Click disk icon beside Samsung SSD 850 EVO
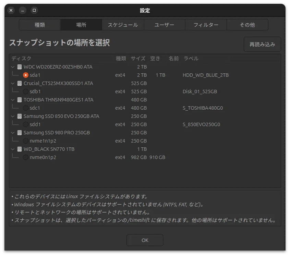 [x=20, y=116]
